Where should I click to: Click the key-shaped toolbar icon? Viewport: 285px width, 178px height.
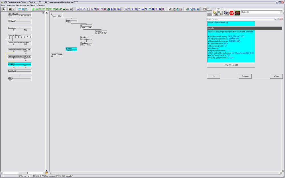click(68, 9)
